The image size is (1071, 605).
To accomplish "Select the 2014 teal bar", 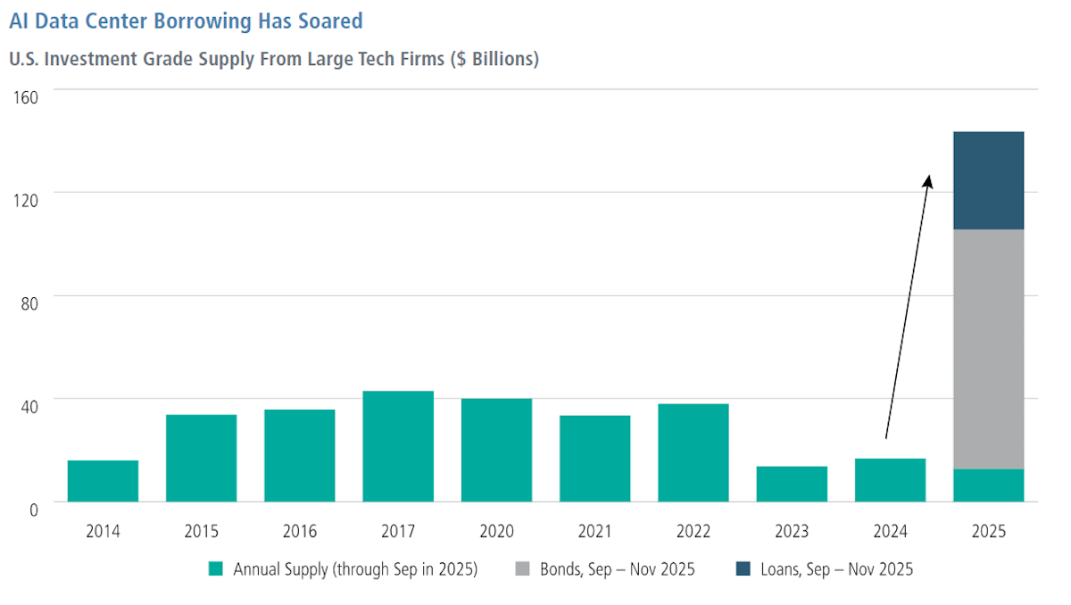I will coord(103,481).
